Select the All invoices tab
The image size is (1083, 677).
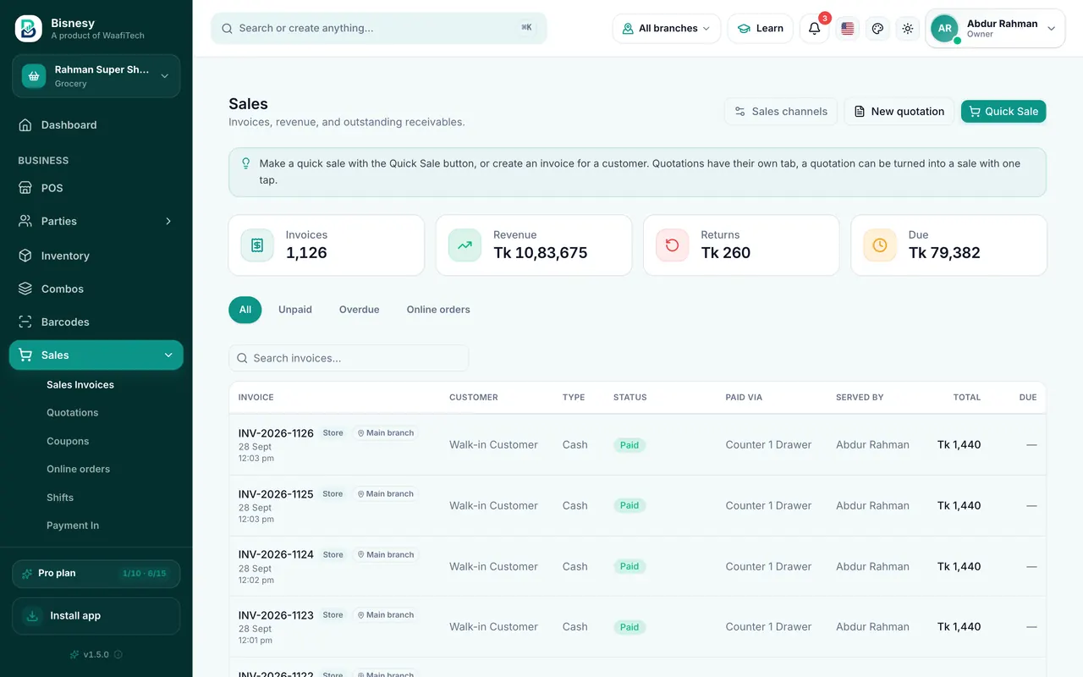[245, 310]
